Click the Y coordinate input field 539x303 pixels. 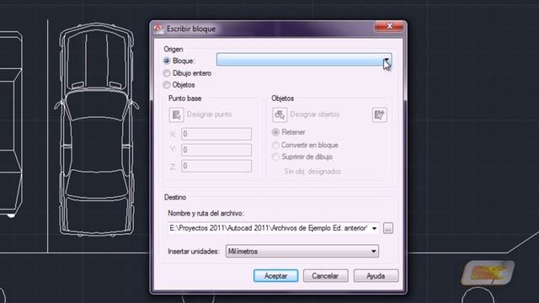pos(216,150)
